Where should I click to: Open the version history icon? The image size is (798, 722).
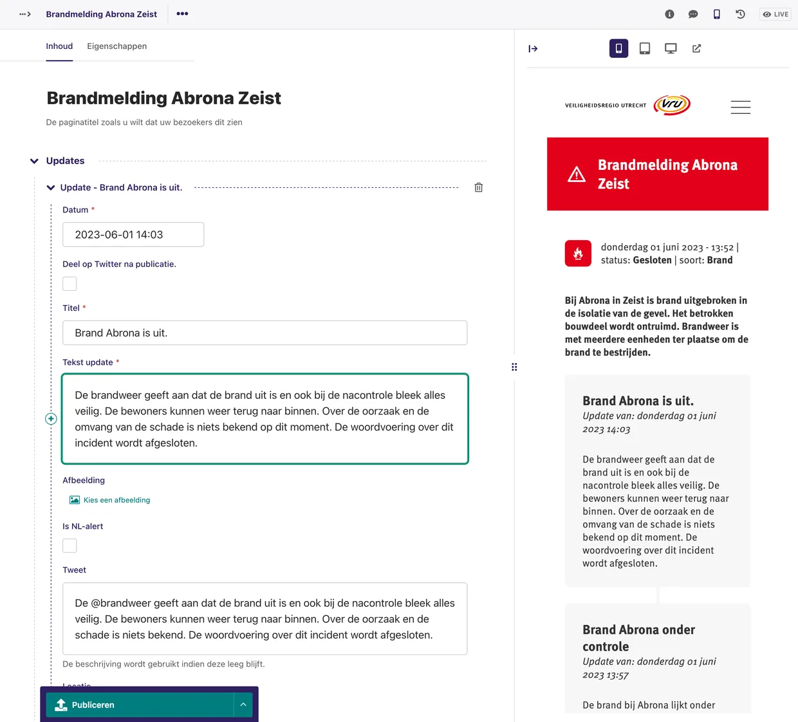[x=740, y=14]
